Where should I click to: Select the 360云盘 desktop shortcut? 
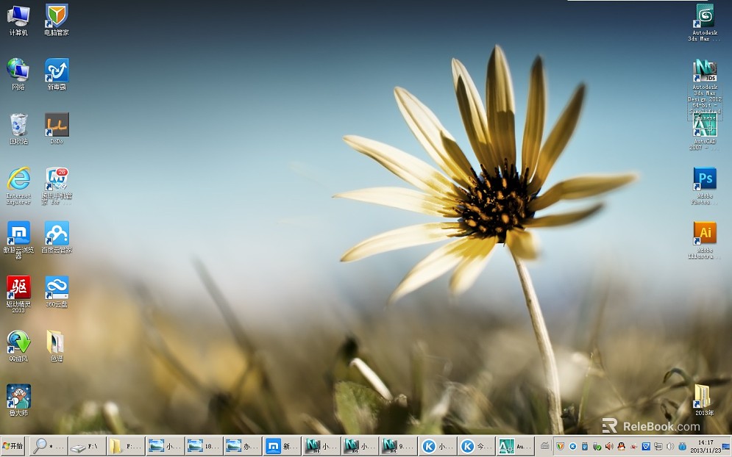point(57,287)
